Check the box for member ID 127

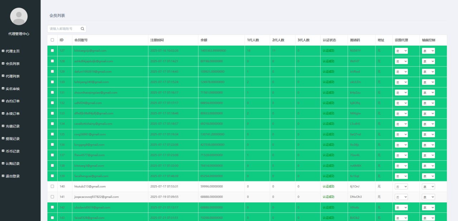(x=52, y=51)
